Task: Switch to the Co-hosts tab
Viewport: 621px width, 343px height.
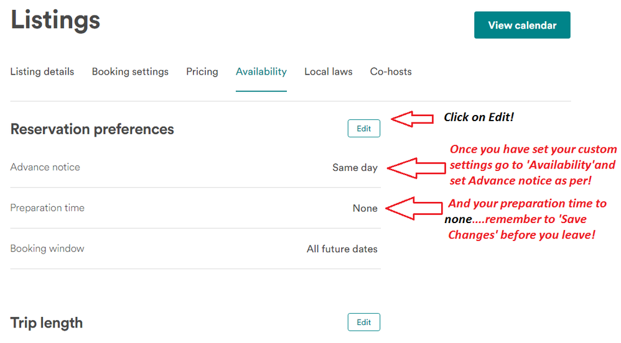Action: [391, 71]
